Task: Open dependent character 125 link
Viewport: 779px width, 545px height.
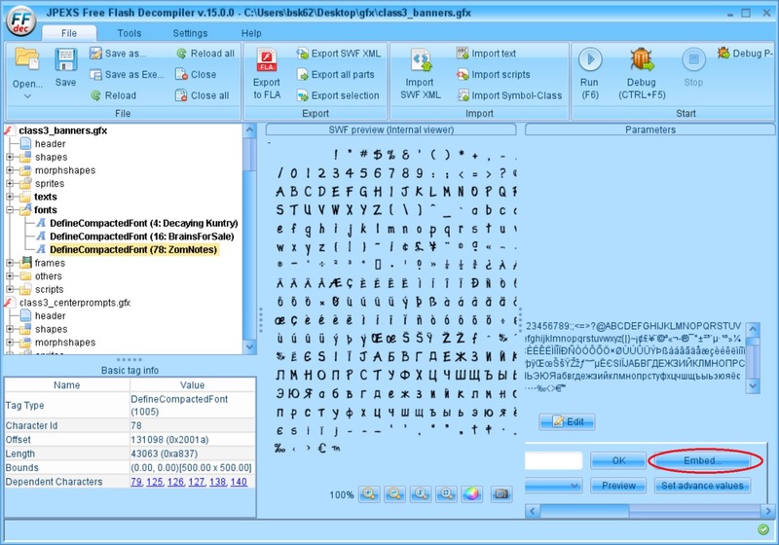Action: click(155, 482)
